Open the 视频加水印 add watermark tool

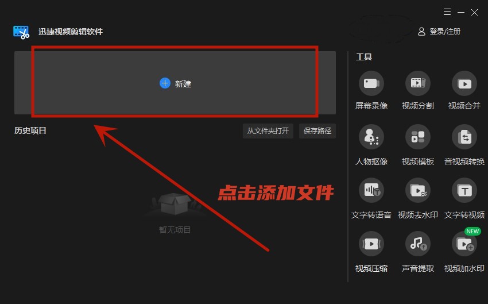[x=464, y=244]
